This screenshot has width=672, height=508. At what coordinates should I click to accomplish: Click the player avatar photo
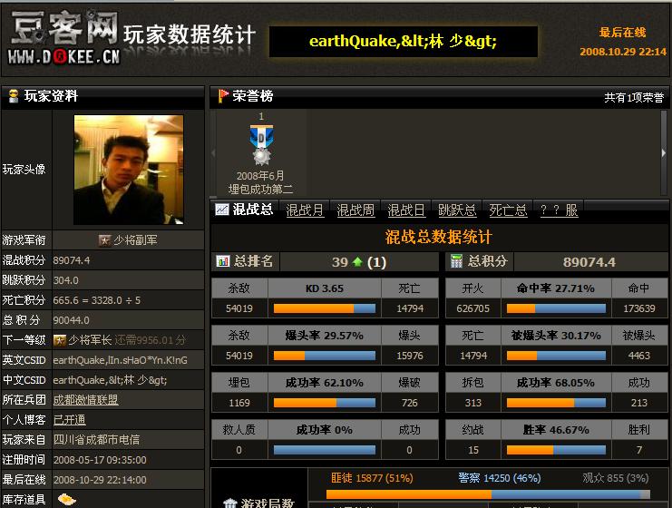point(128,170)
